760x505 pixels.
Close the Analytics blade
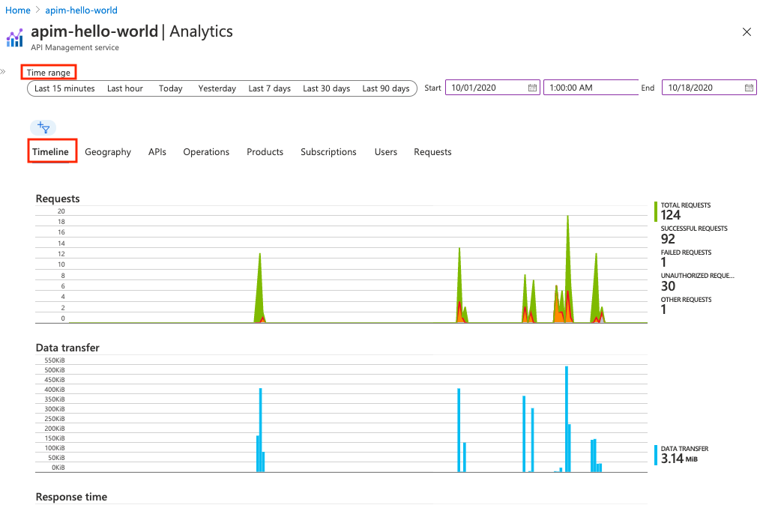747,32
